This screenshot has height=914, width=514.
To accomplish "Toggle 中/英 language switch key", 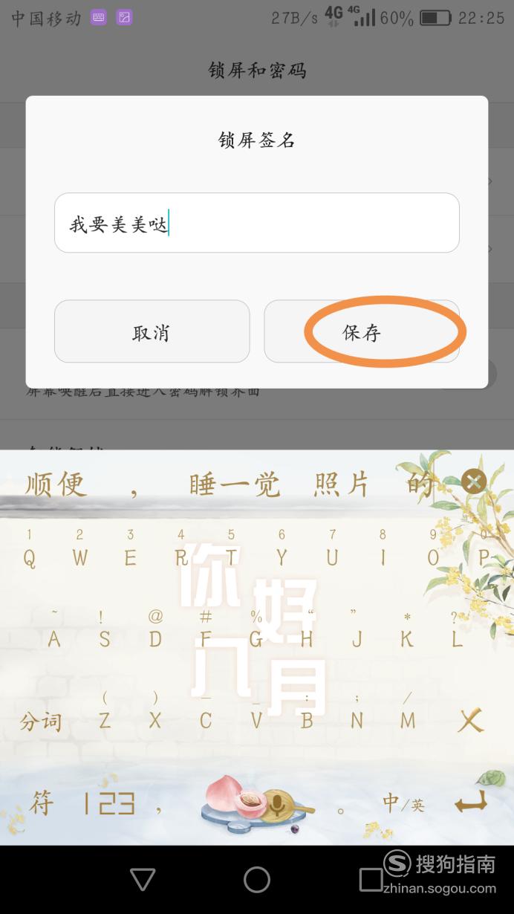I will point(403,803).
